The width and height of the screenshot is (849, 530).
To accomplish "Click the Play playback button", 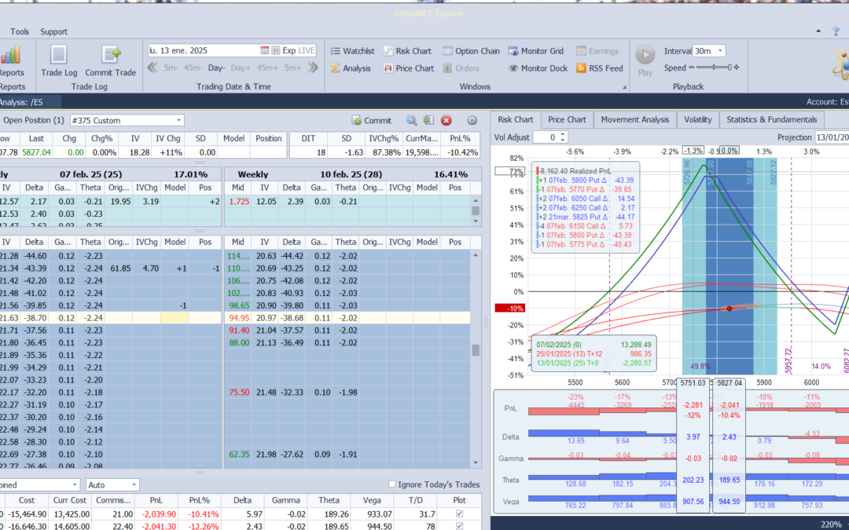I will (645, 60).
